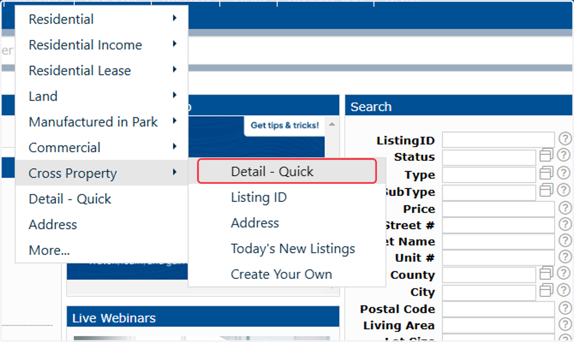Click into the Living Area input field
This screenshot has width=574, height=342.
pyautogui.click(x=498, y=325)
